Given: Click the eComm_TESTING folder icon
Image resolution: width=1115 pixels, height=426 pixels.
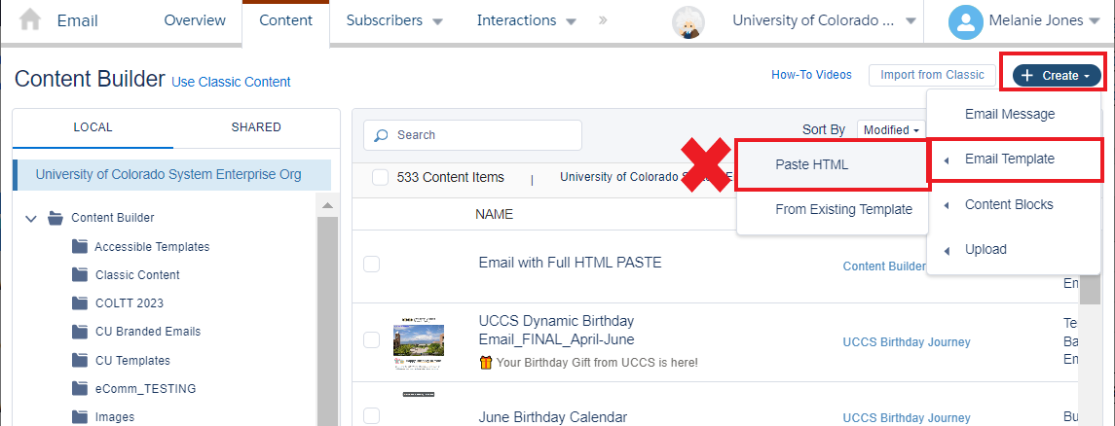Looking at the screenshot, I should [80, 388].
